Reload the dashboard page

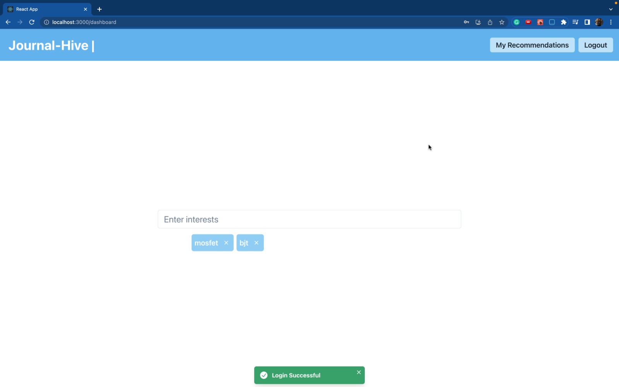point(32,22)
